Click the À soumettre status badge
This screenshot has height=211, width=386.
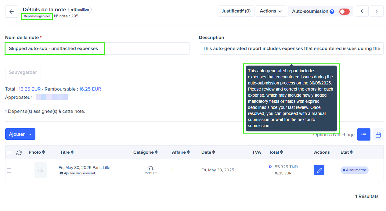(x=354, y=170)
